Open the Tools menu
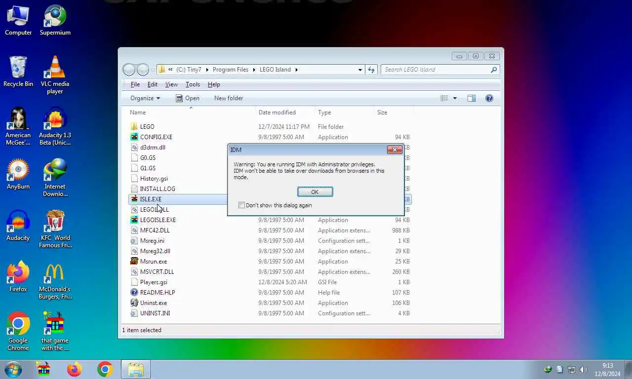 click(193, 84)
